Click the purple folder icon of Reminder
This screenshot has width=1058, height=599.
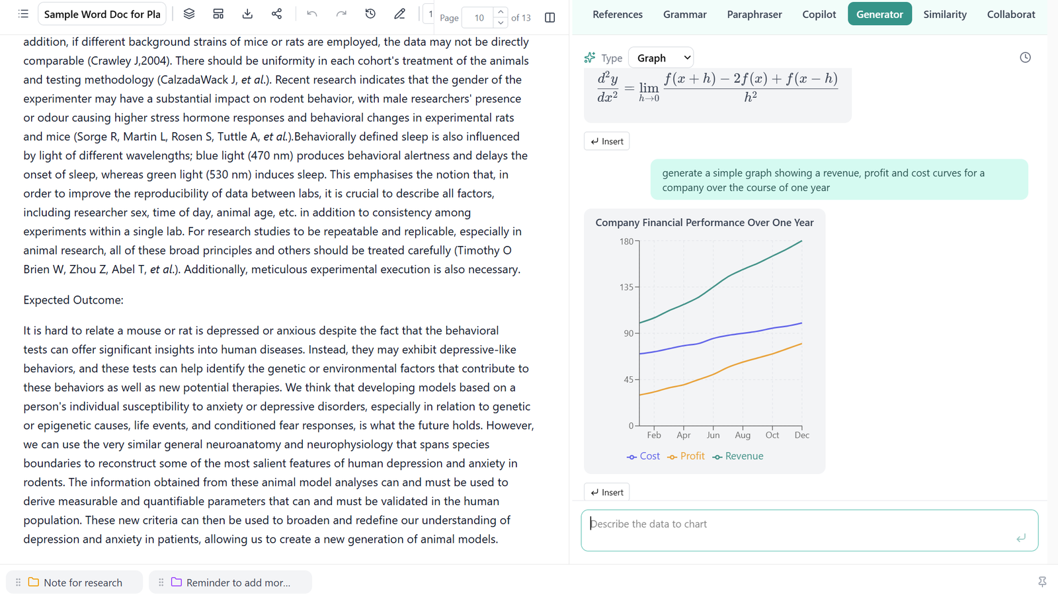[177, 582]
